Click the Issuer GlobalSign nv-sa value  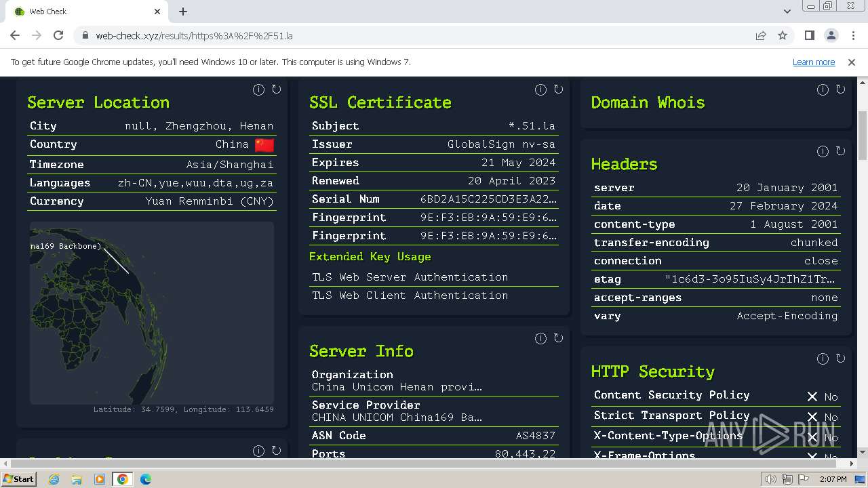[x=501, y=144]
